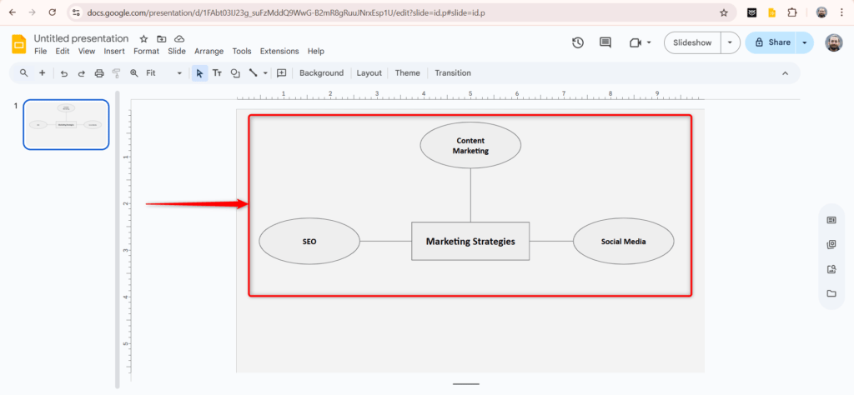Click the Print icon

pyautogui.click(x=99, y=73)
